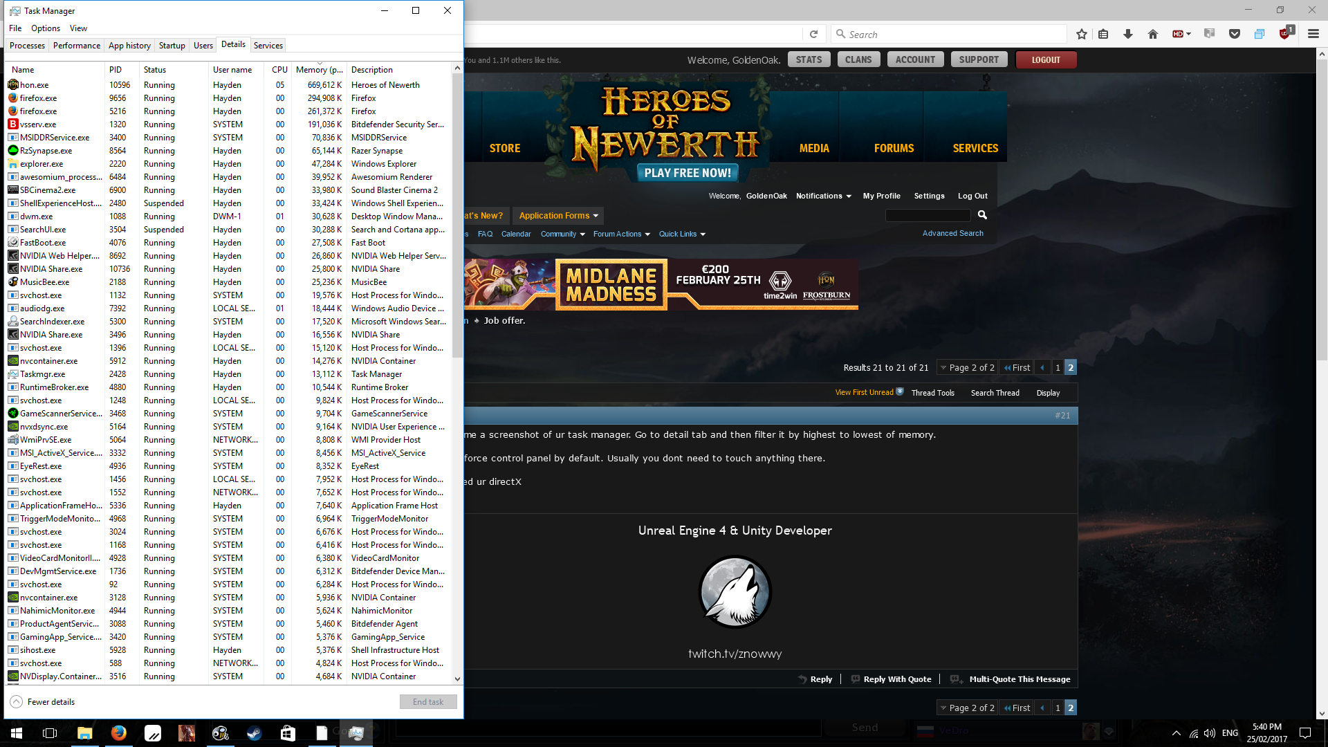Click the Firefox reload button
1328x747 pixels.
tap(813, 34)
